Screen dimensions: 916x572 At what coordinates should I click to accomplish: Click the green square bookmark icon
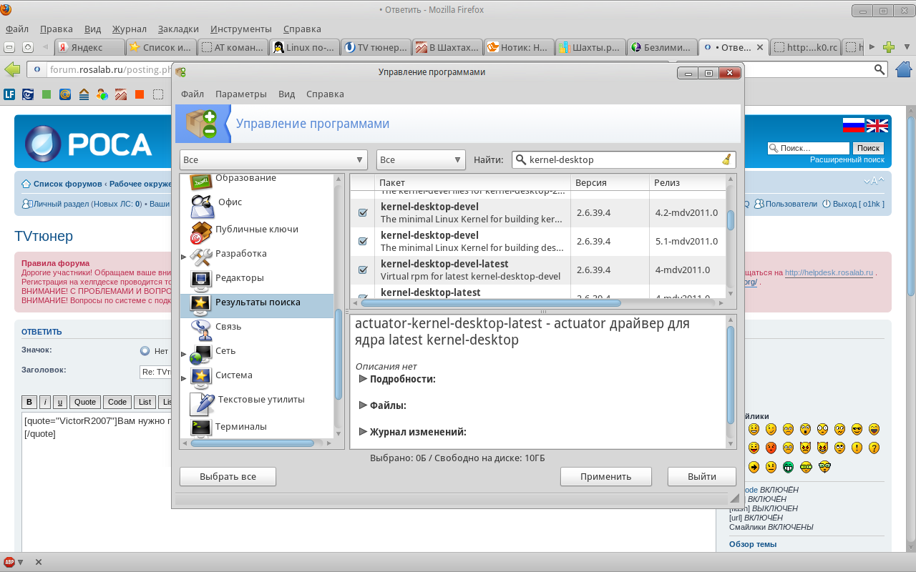coord(47,94)
